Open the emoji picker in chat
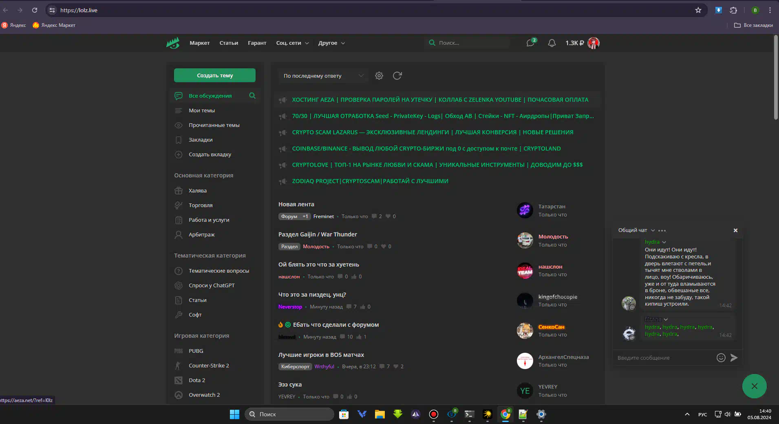The image size is (779, 424). [721, 358]
